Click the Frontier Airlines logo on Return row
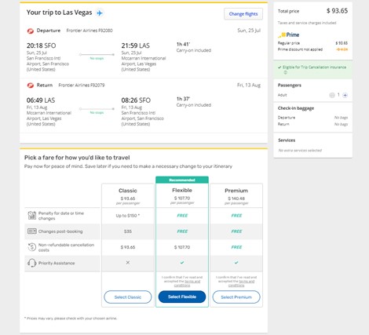Screen dimensions: 369x335 pyautogui.click(x=31, y=86)
